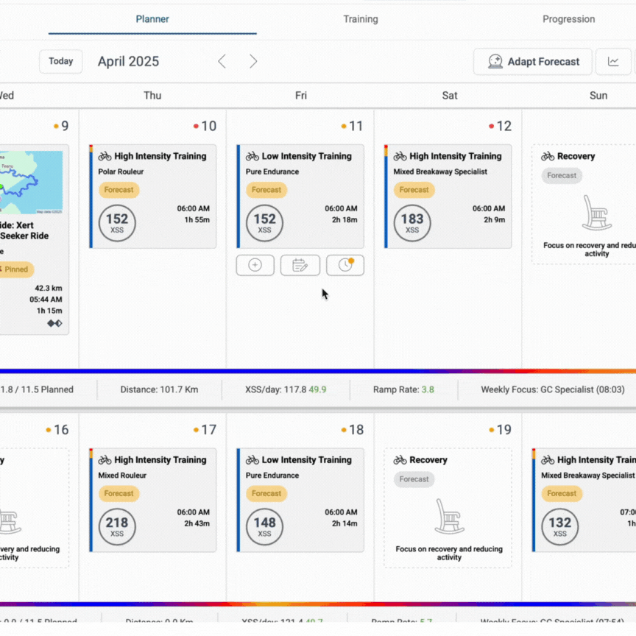Click the clock button with orange dot
Viewport: 636px width, 636px height.
[x=345, y=265]
